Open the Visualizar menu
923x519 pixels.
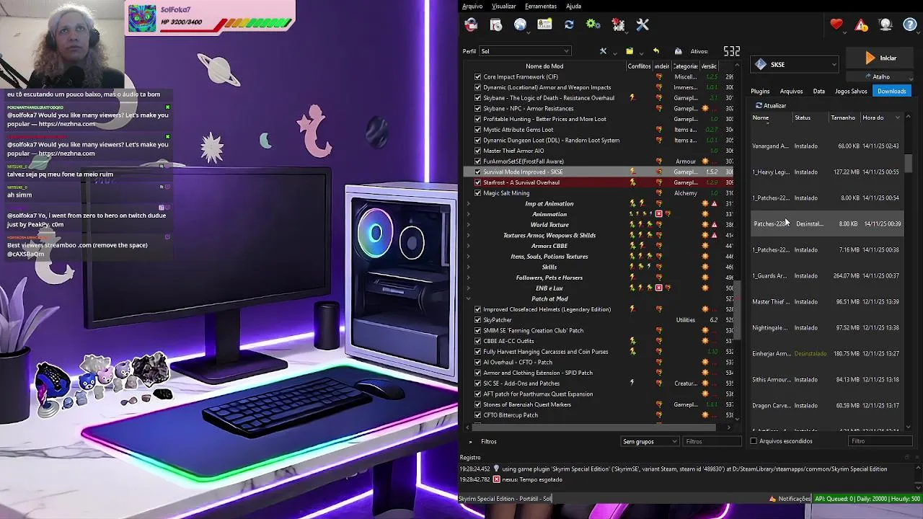coord(503,6)
